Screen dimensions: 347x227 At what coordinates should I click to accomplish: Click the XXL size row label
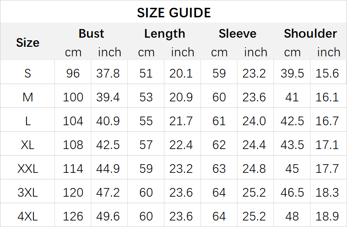pyautogui.click(x=27, y=169)
